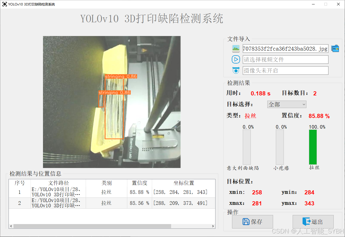The width and height of the screenshot is (345, 237).
Task: Click the ymin value 284
Action: pos(309,192)
